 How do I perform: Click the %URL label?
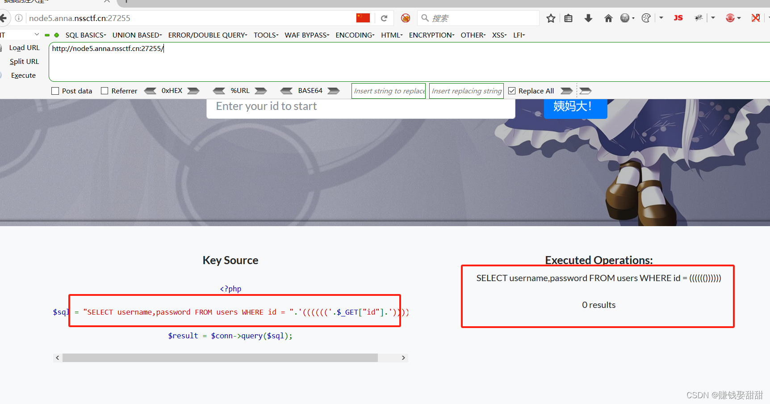(x=240, y=91)
